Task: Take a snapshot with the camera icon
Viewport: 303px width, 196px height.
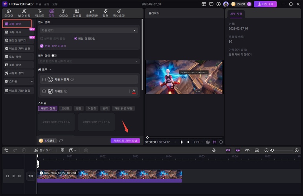Action: click(208, 142)
